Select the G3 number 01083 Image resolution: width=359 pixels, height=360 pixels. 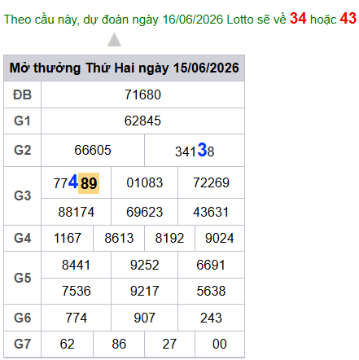(145, 182)
